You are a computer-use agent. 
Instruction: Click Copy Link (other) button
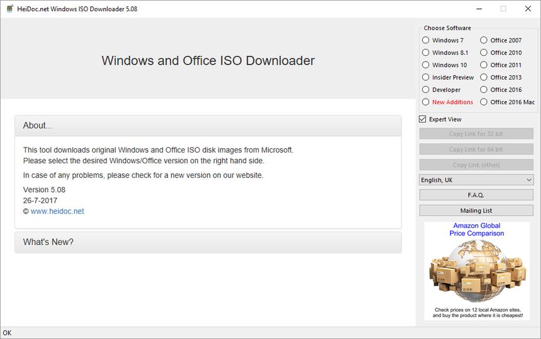click(476, 165)
